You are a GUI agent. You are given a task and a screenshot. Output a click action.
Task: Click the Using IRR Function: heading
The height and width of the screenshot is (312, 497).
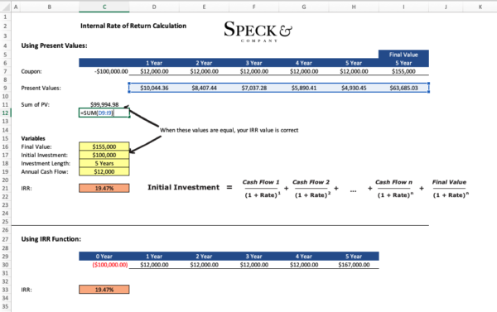[x=51, y=239]
